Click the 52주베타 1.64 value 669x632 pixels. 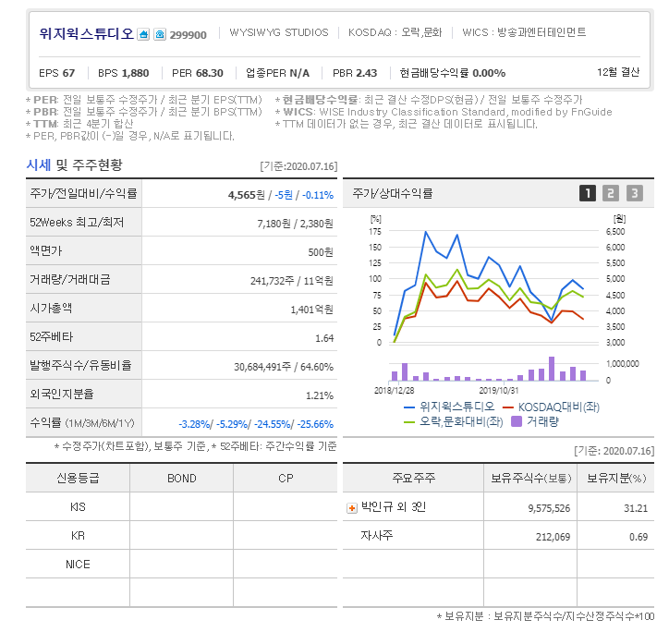coord(324,338)
